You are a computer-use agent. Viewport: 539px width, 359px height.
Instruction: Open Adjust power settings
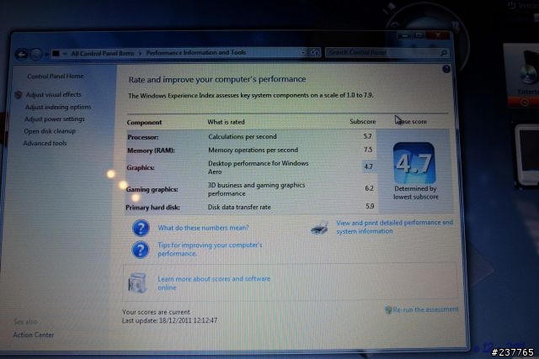click(54, 119)
